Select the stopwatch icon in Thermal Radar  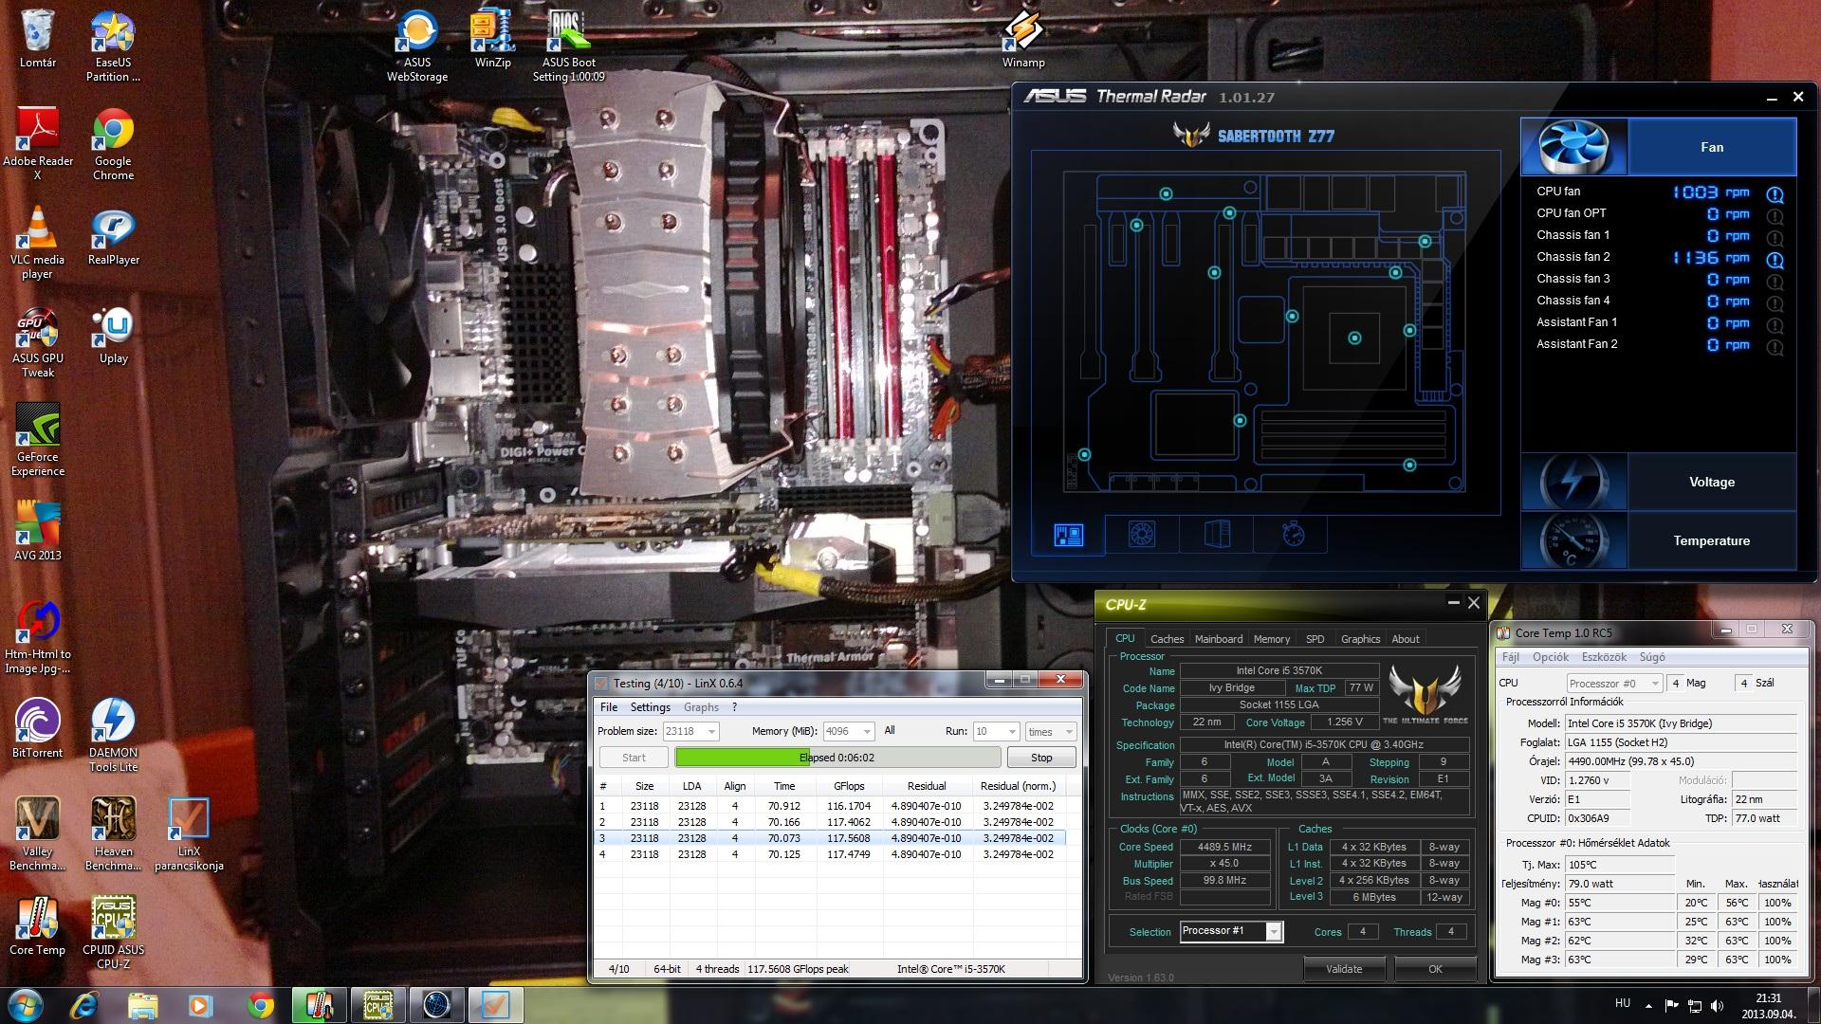click(1293, 535)
